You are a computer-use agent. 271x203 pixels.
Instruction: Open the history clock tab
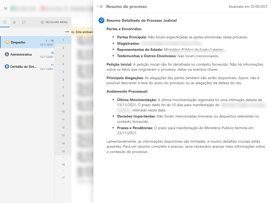click(x=5, y=22)
